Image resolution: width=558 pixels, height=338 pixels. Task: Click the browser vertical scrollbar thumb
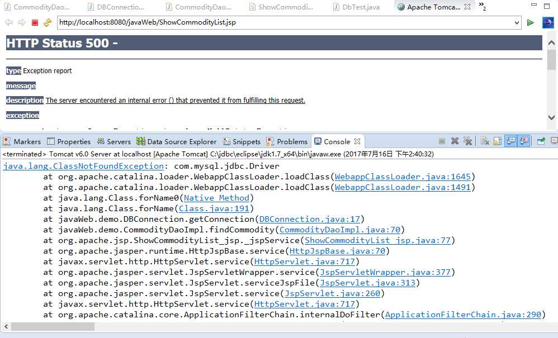tap(552, 60)
